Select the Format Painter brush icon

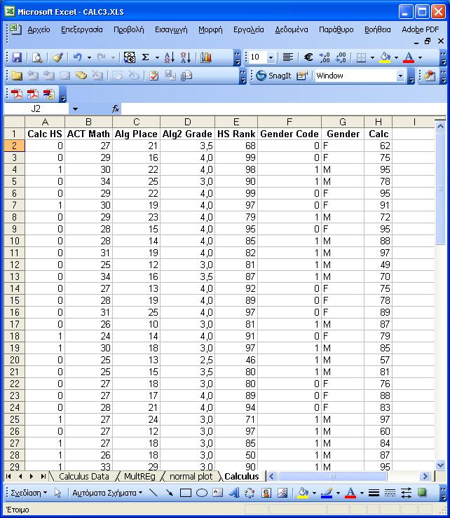[x=57, y=57]
